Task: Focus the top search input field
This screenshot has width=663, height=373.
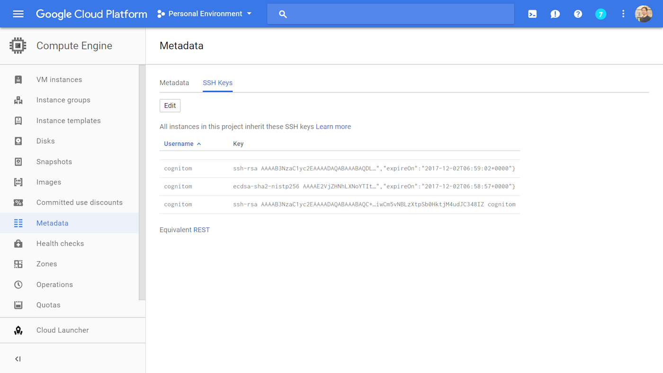Action: (x=391, y=14)
